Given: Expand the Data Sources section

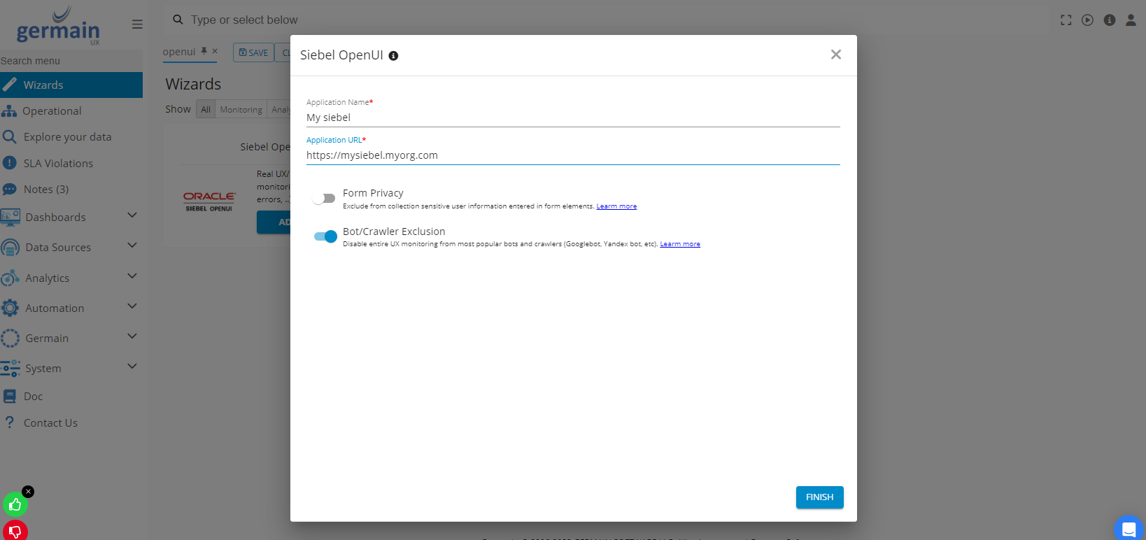Looking at the screenshot, I should point(132,246).
